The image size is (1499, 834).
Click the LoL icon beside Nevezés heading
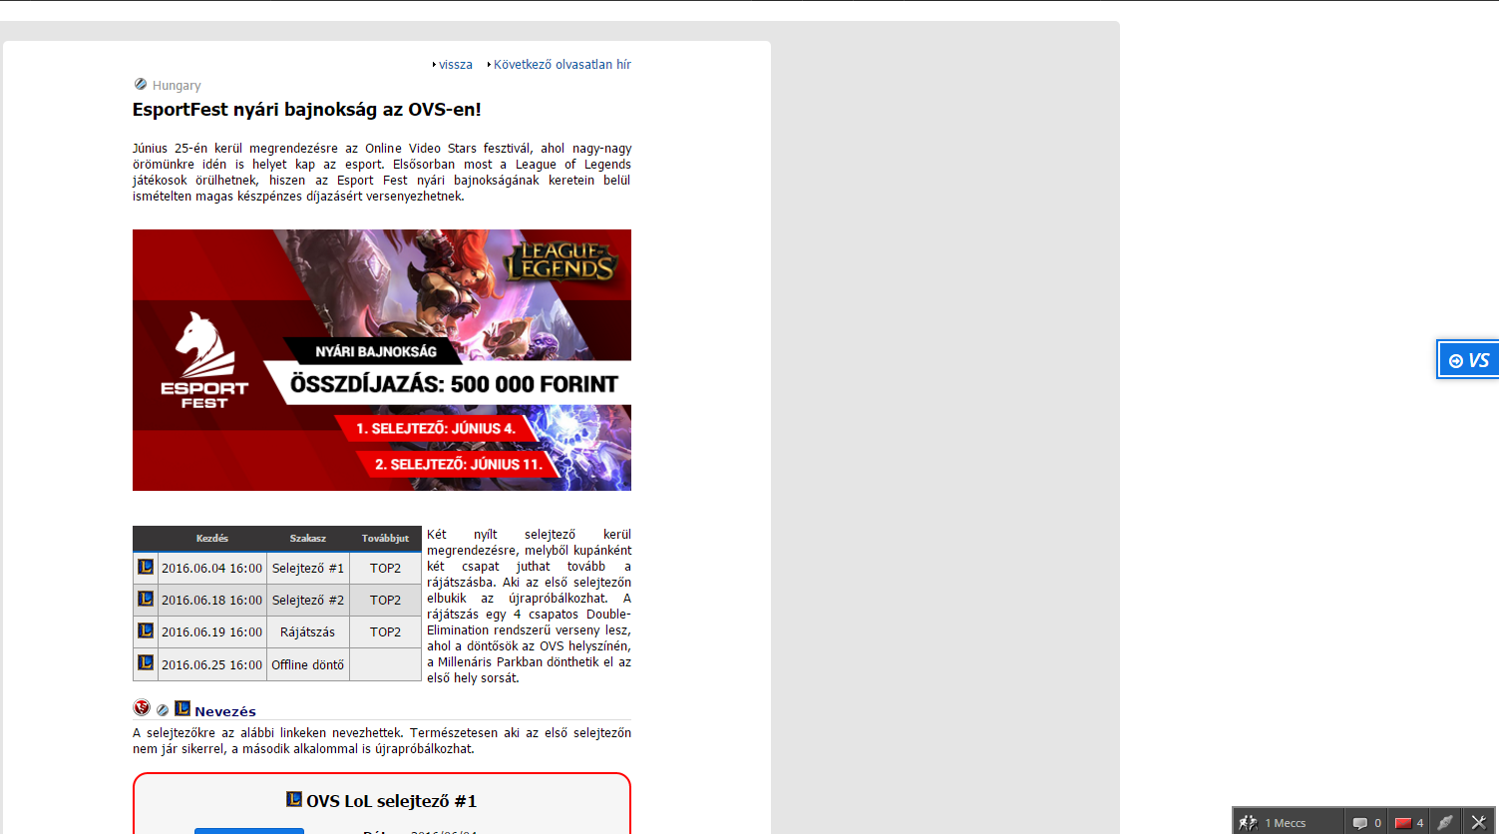pos(183,708)
